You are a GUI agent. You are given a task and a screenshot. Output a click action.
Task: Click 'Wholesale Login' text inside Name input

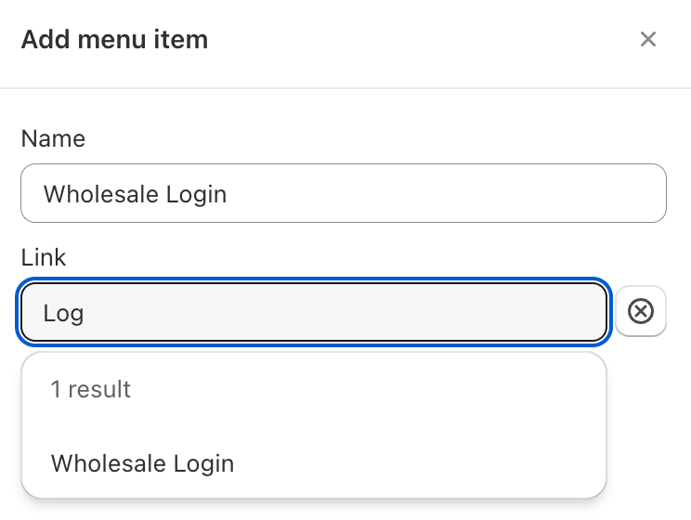click(136, 194)
